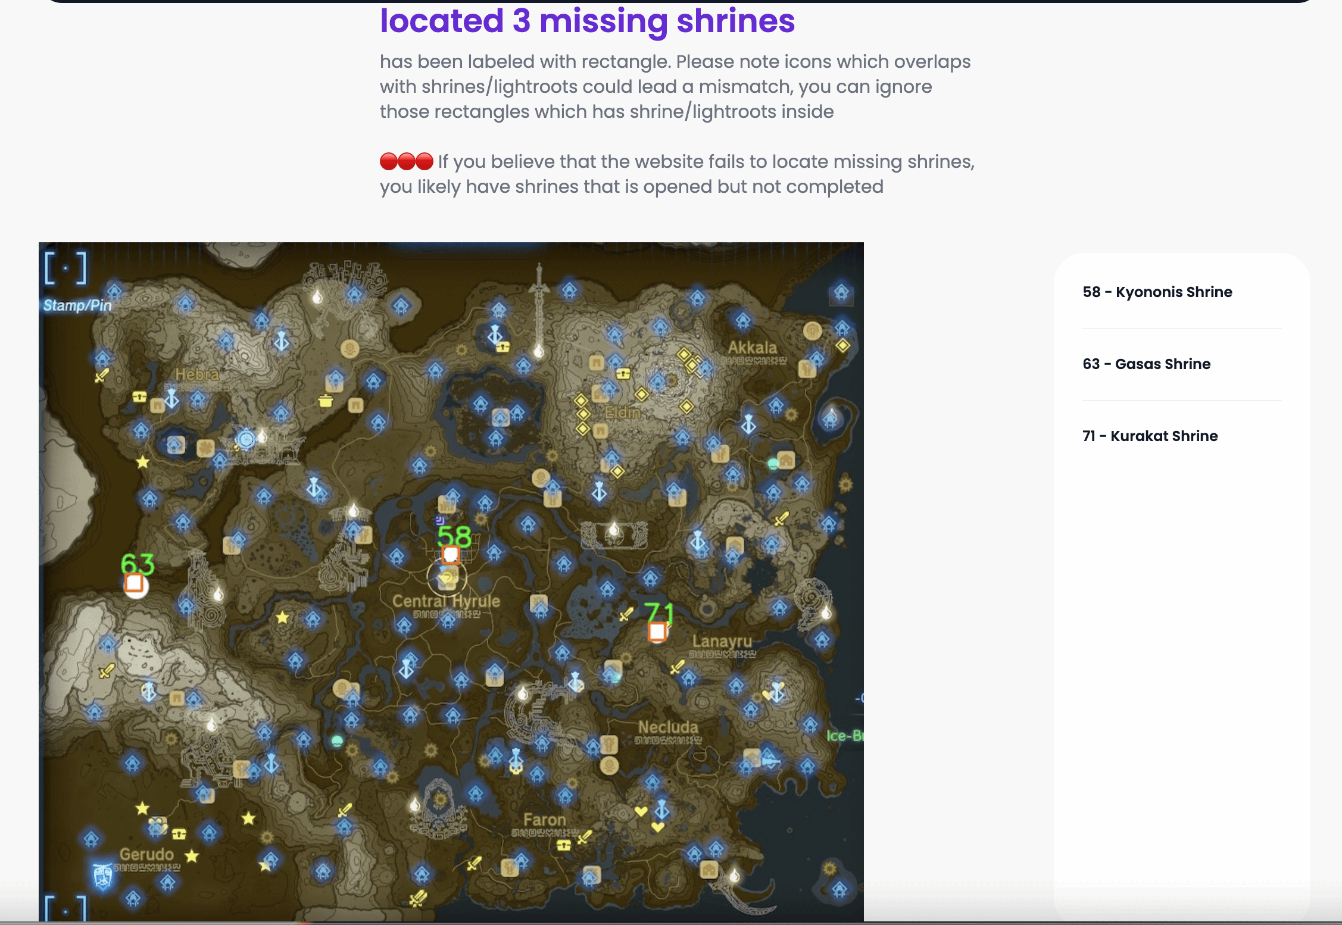Select the cooking pot stamp east of Hebra
The width and height of the screenshot is (1342, 925).
tap(325, 401)
